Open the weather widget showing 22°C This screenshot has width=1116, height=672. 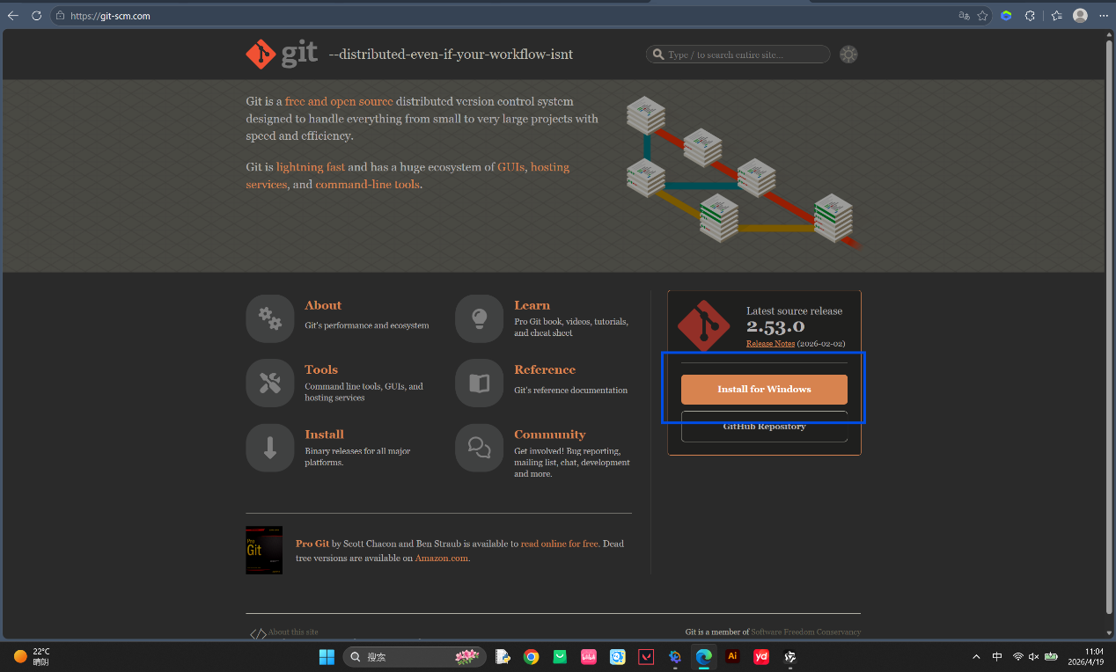coord(32,656)
